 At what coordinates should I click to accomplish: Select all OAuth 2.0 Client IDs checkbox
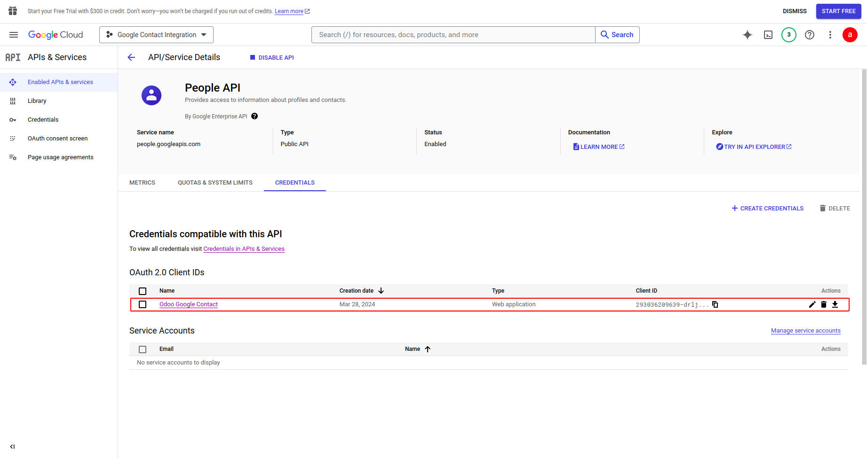click(143, 291)
